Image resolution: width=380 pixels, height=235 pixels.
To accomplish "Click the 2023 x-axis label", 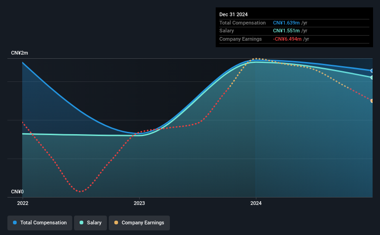I will coord(139,203).
